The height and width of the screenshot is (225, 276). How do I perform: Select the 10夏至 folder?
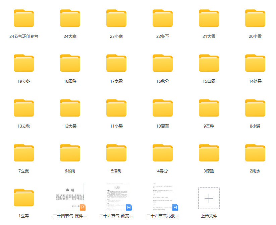[163, 108]
